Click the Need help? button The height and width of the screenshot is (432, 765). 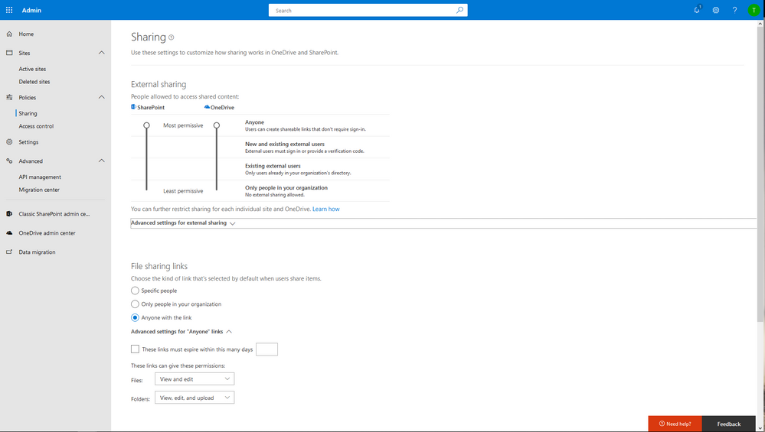click(x=675, y=424)
